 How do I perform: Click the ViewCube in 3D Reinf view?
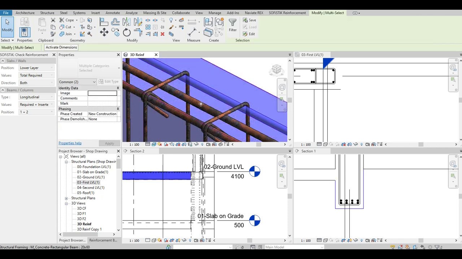pyautogui.click(x=276, y=69)
